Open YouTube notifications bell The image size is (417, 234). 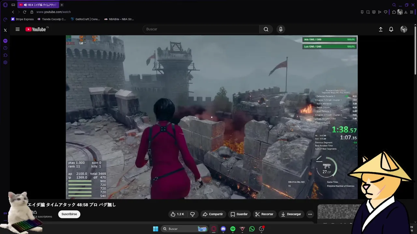tap(391, 29)
